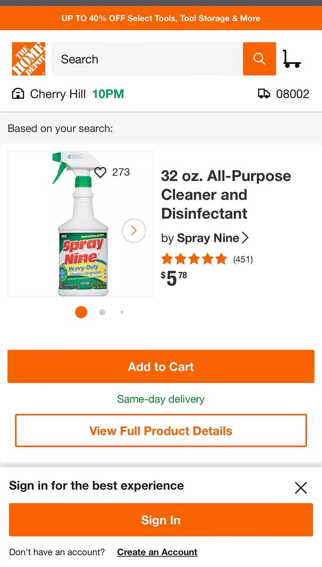Open the shopping cart icon
The width and height of the screenshot is (322, 567).
(x=291, y=59)
